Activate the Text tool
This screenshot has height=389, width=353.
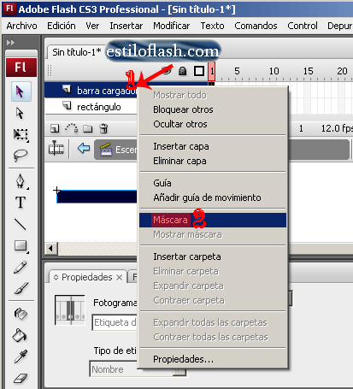[x=21, y=202]
